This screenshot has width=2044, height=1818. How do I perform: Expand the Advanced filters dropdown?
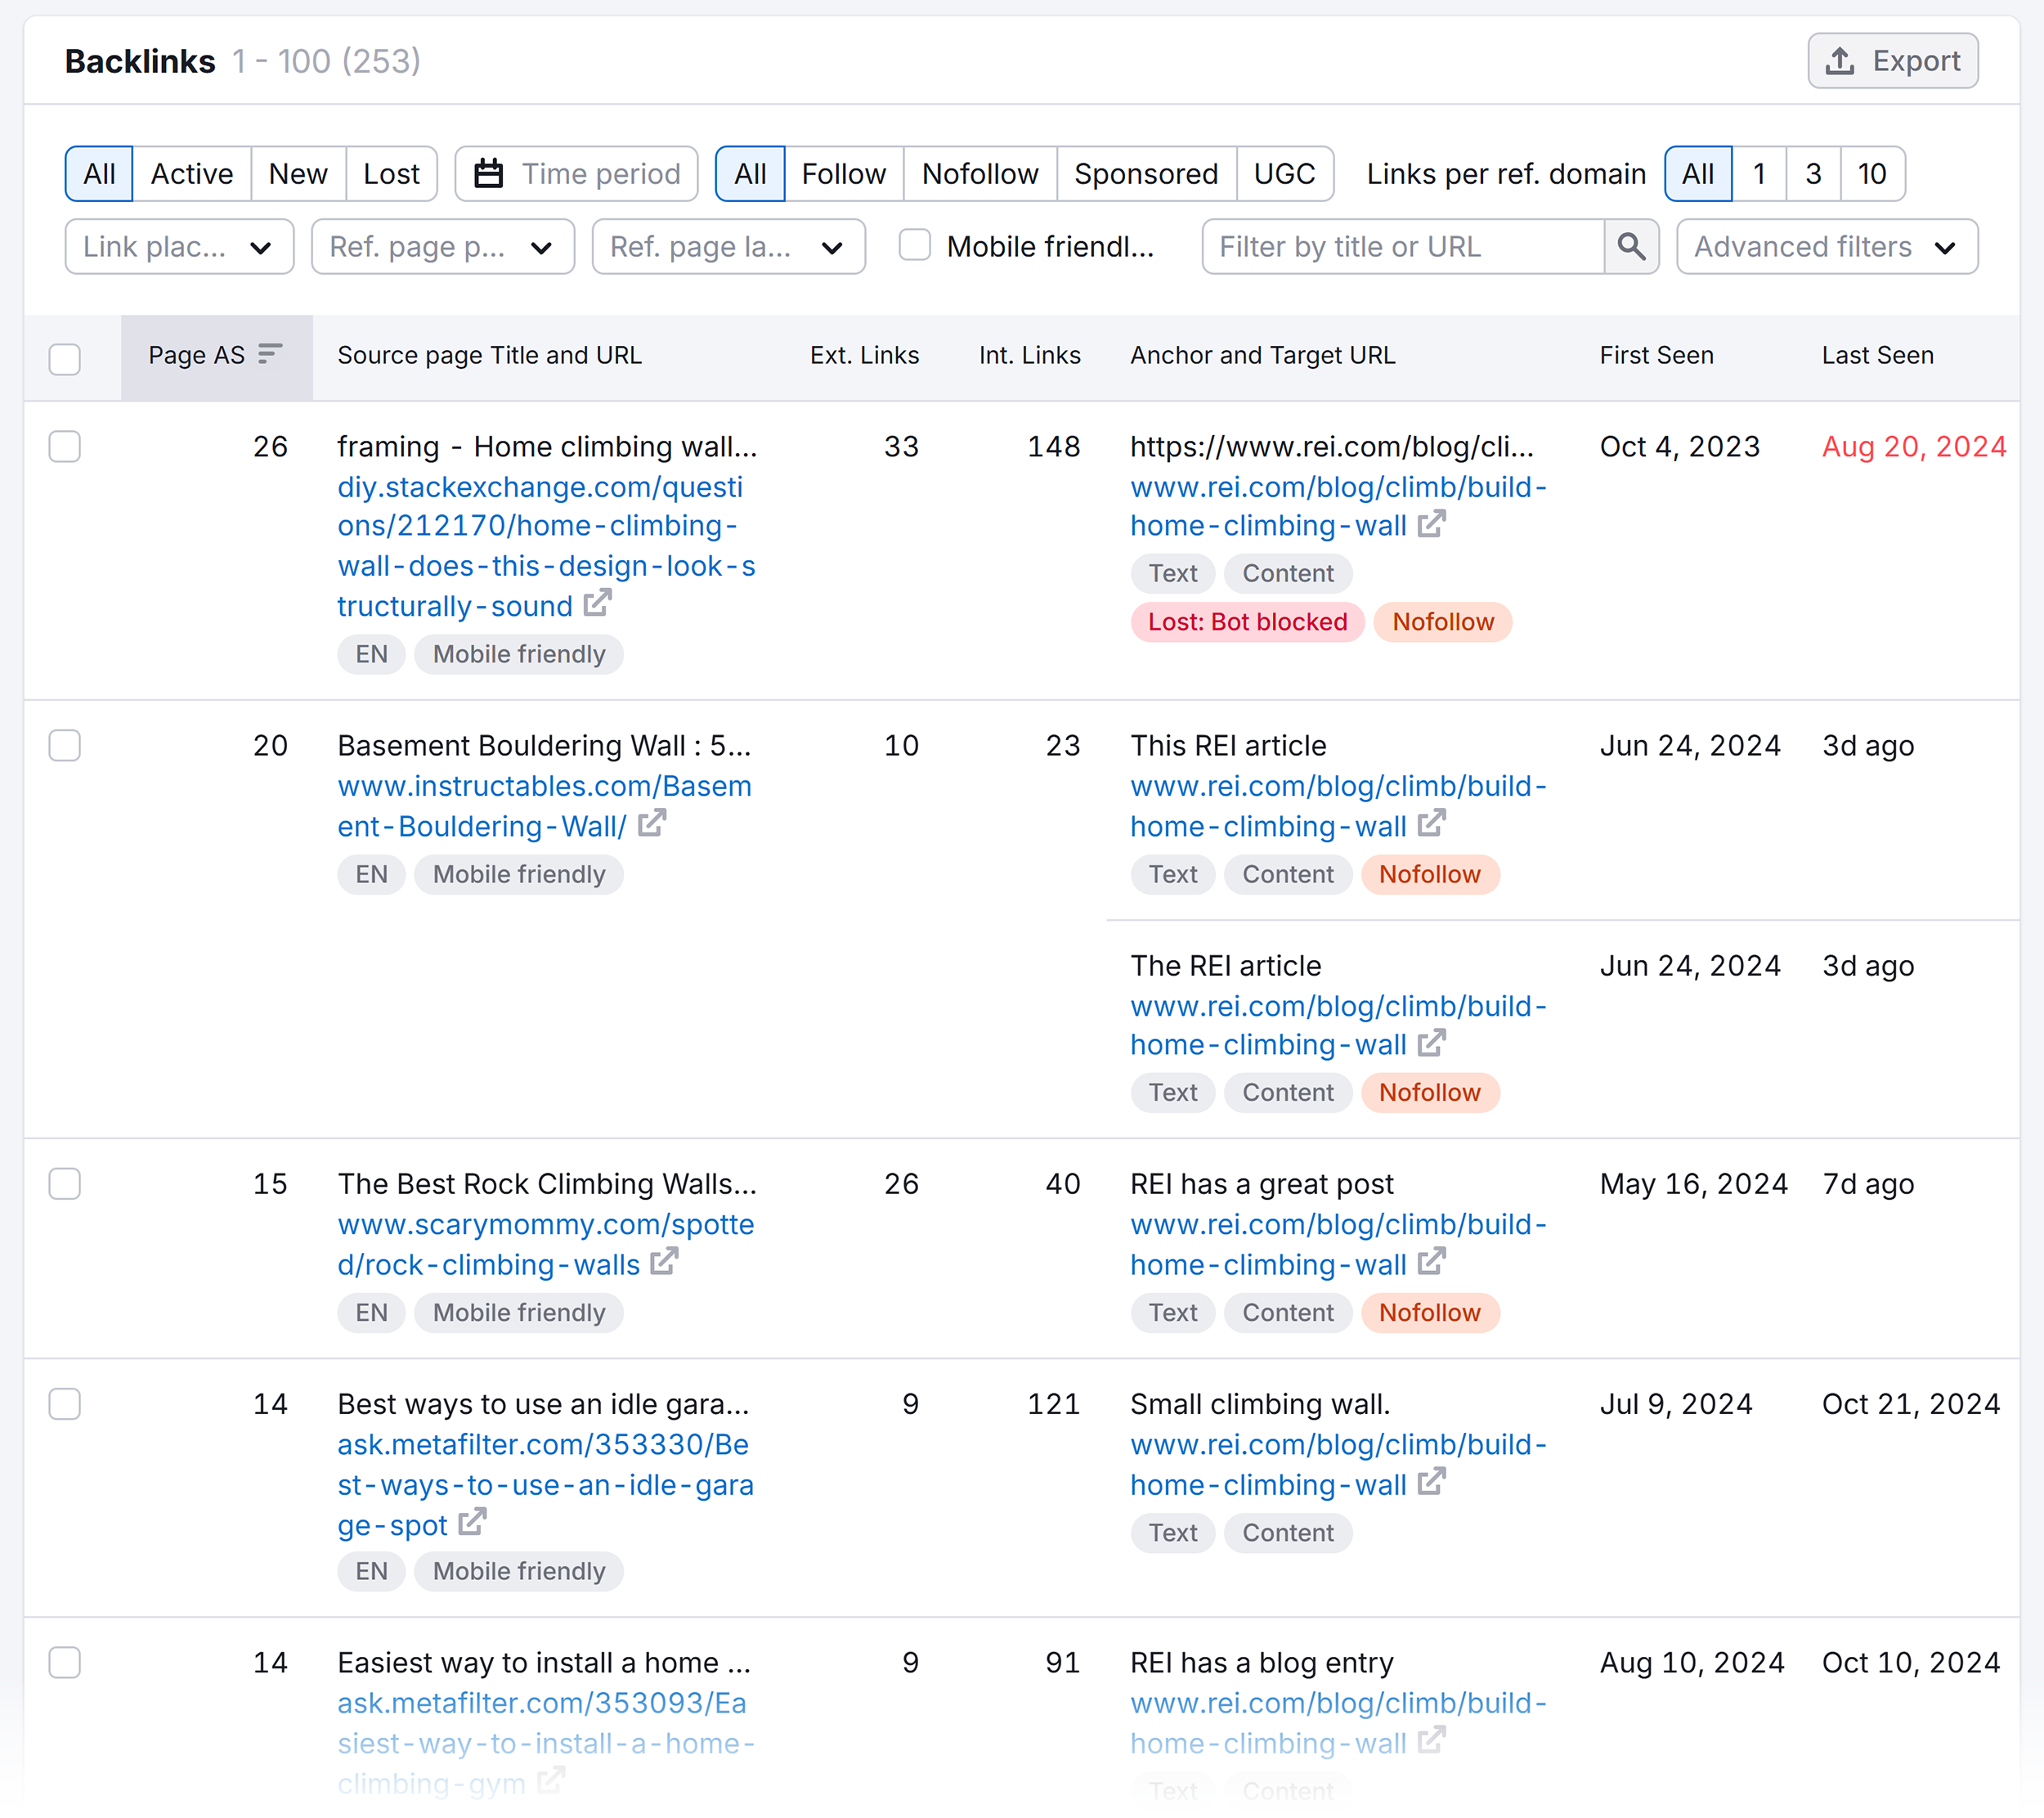1826,246
